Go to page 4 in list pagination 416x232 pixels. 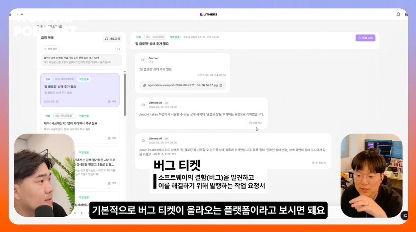81,213
